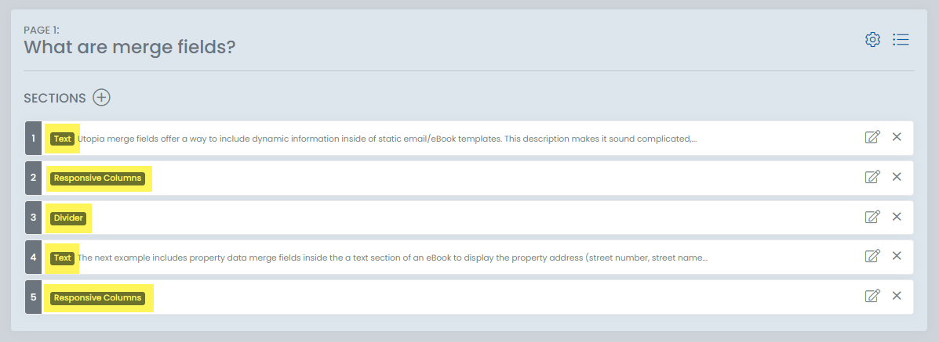
Task: Edit section 3 Divider with pencil icon
Action: tap(872, 217)
